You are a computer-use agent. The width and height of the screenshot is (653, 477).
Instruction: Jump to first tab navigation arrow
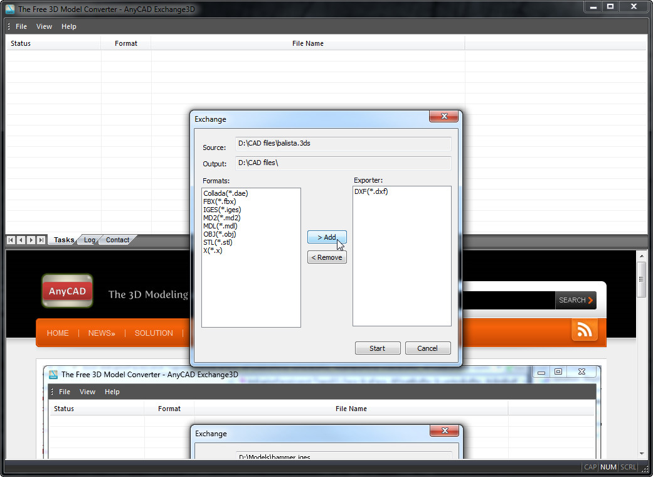[x=11, y=240]
